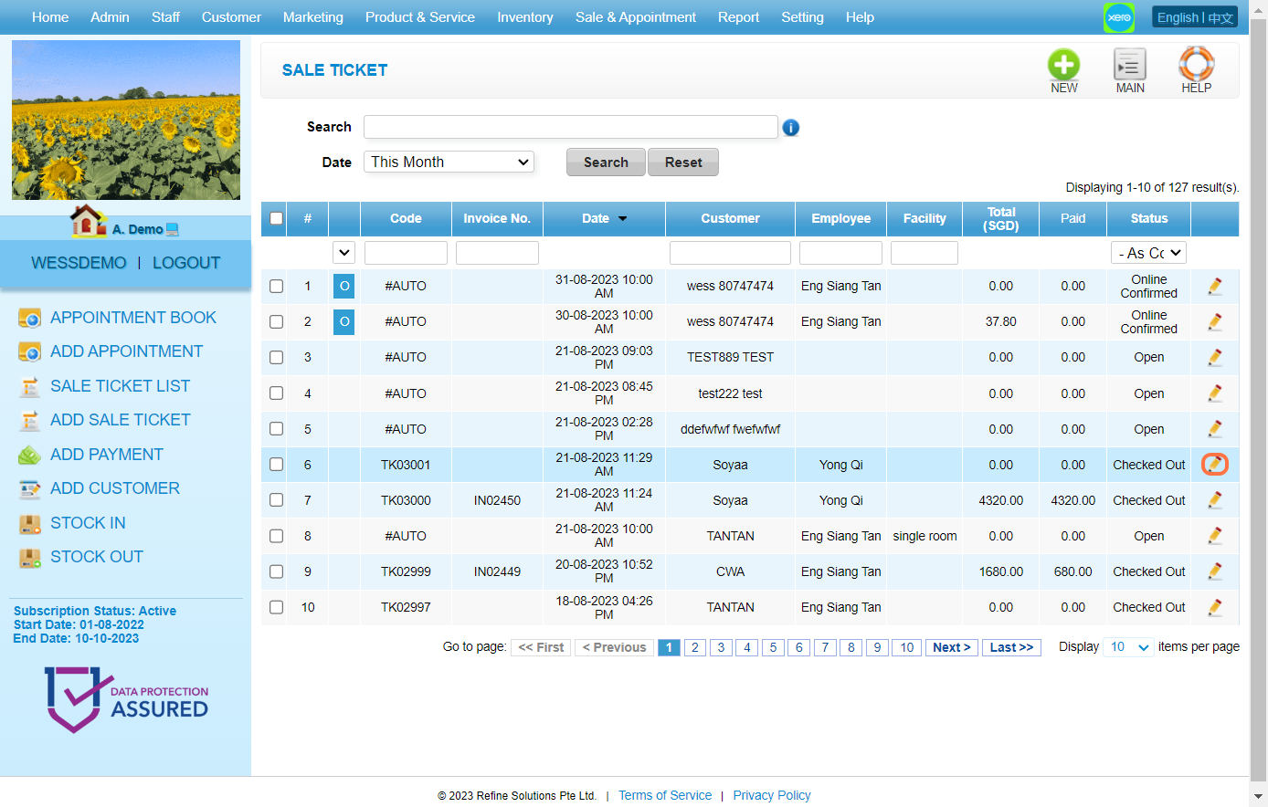Click the Reset button

(x=683, y=162)
